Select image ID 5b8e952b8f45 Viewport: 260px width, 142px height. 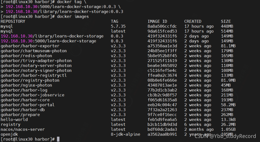(162, 56)
